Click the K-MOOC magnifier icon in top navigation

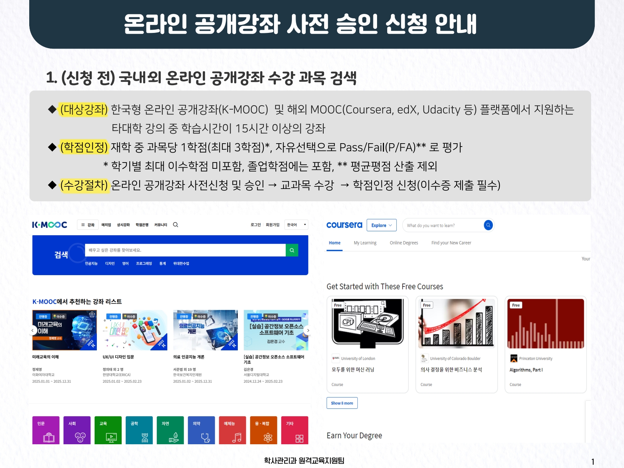pyautogui.click(x=175, y=225)
